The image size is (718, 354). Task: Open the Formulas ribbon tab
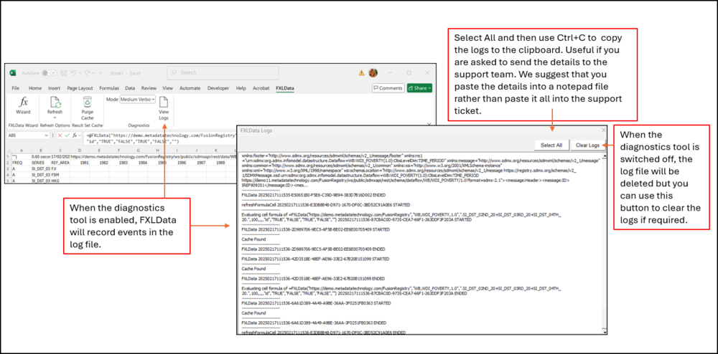[108, 88]
